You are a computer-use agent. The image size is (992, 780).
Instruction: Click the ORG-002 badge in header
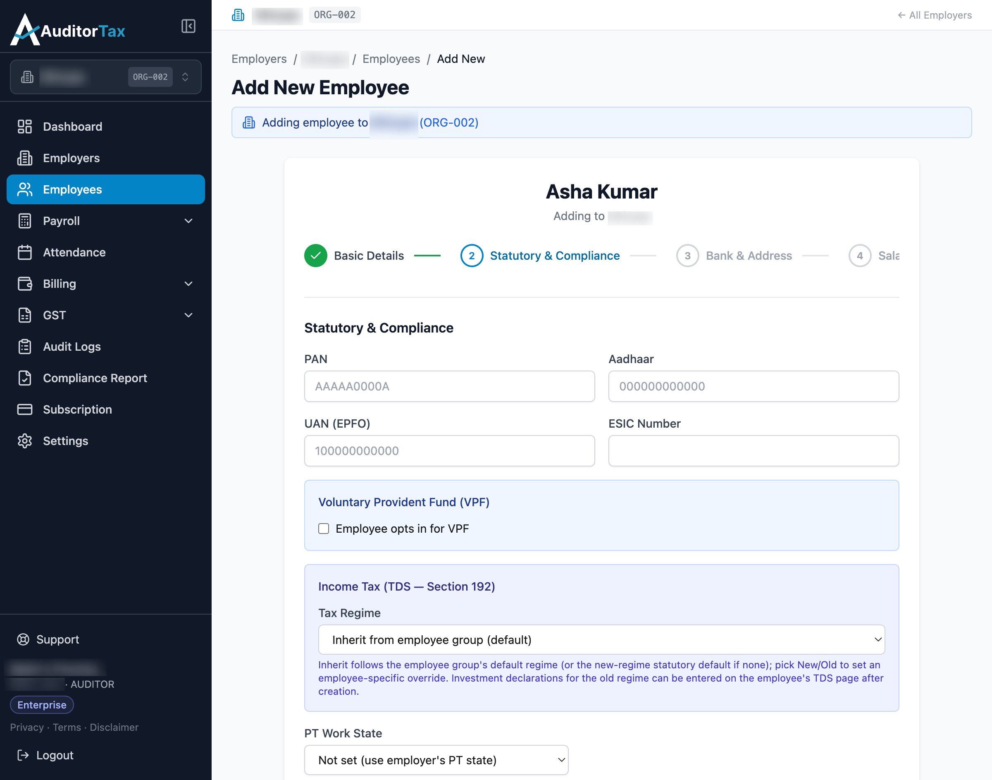(334, 15)
